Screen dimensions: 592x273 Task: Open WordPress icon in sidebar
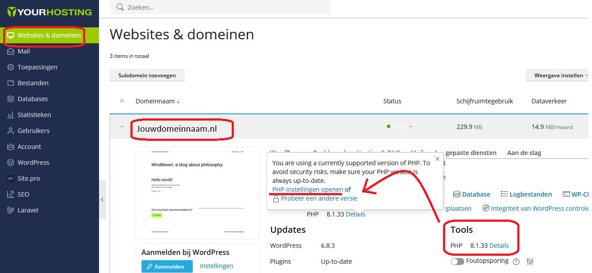tap(11, 163)
